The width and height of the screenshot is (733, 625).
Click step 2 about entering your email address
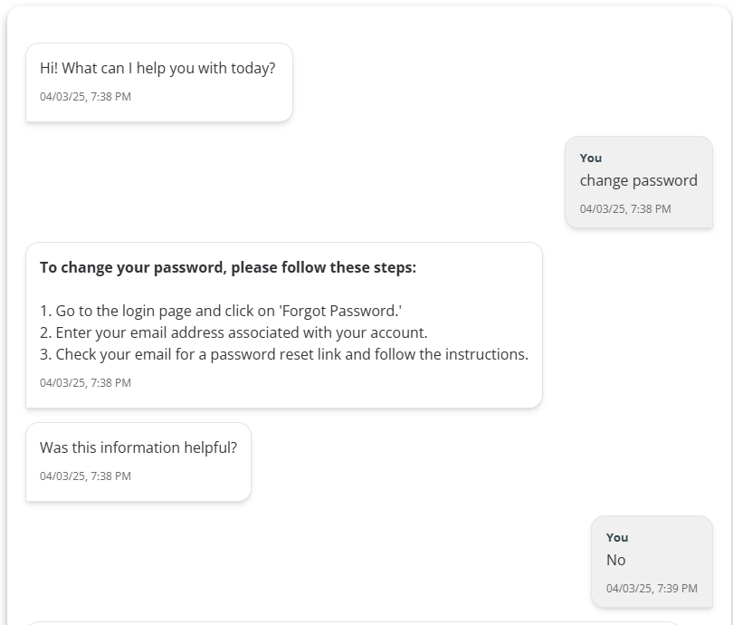pyautogui.click(x=233, y=332)
